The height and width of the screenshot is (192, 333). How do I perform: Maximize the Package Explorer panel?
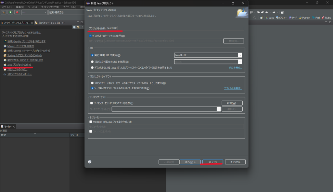[x=82, y=22]
